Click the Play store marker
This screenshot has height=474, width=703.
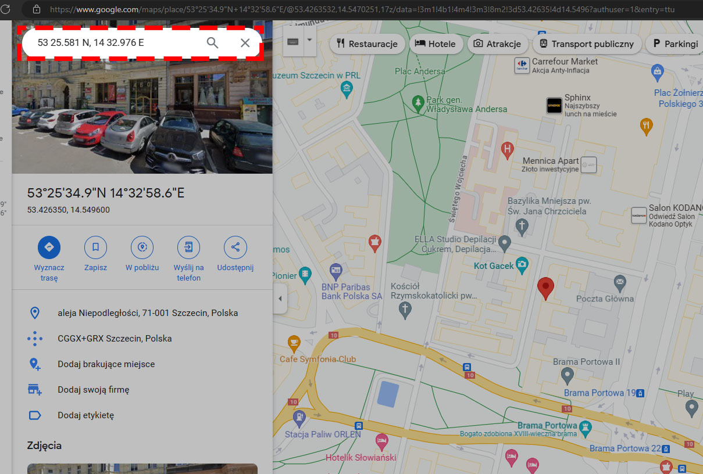point(691,409)
